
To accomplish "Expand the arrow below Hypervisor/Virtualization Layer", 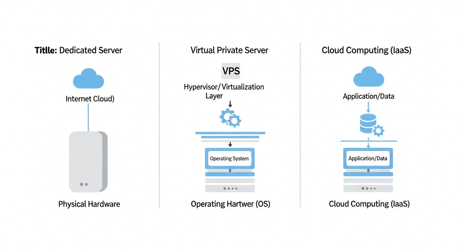I will click(x=230, y=104).
